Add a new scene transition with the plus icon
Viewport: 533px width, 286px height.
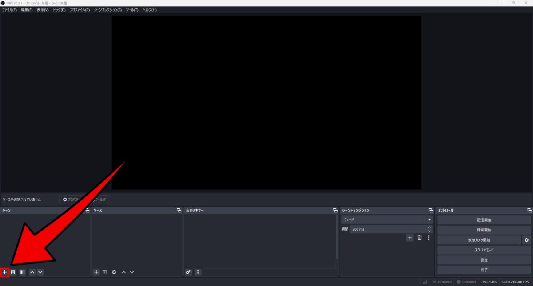(410, 238)
